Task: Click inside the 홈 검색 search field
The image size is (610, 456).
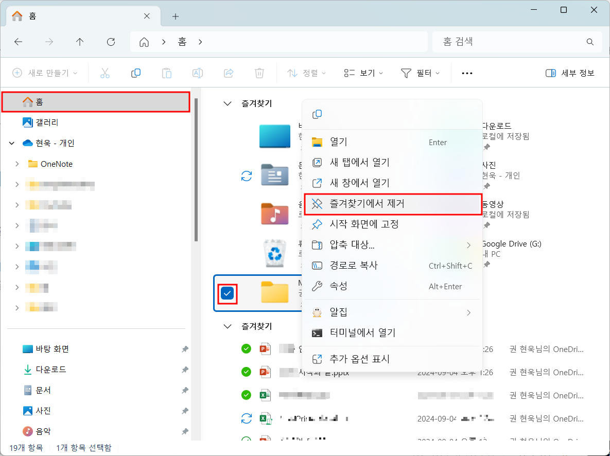Action: coord(515,42)
